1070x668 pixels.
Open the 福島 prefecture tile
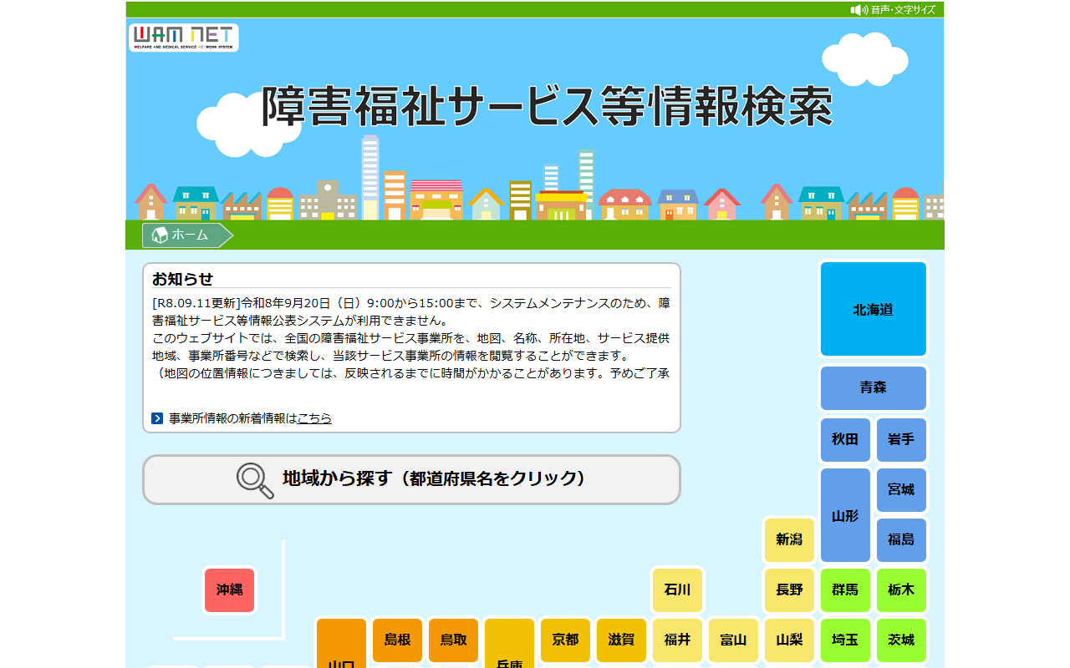901,539
